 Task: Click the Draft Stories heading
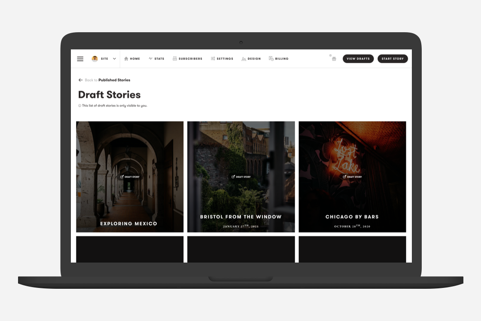(109, 95)
